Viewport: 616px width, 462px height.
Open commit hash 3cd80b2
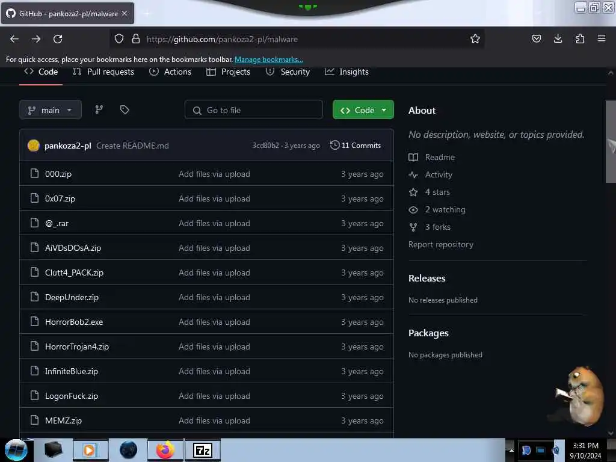[265, 146]
